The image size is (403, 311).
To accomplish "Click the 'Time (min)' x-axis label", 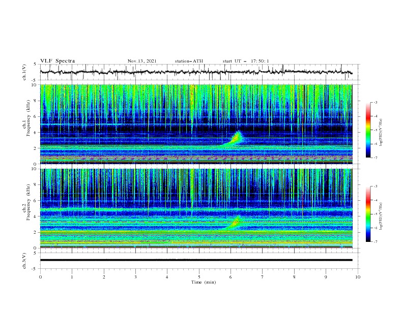I will (204, 282).
